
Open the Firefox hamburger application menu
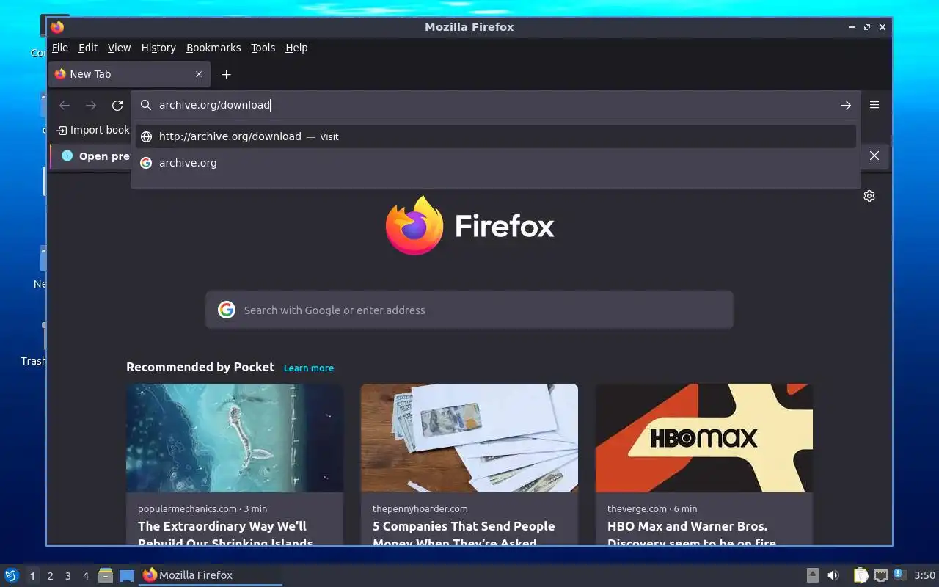[x=874, y=105]
